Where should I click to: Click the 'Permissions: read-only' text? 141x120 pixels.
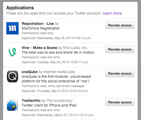point(38,33)
